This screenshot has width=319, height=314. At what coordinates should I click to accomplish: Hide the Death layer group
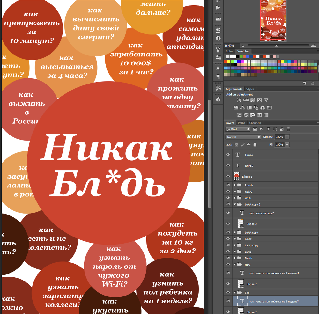228,258
